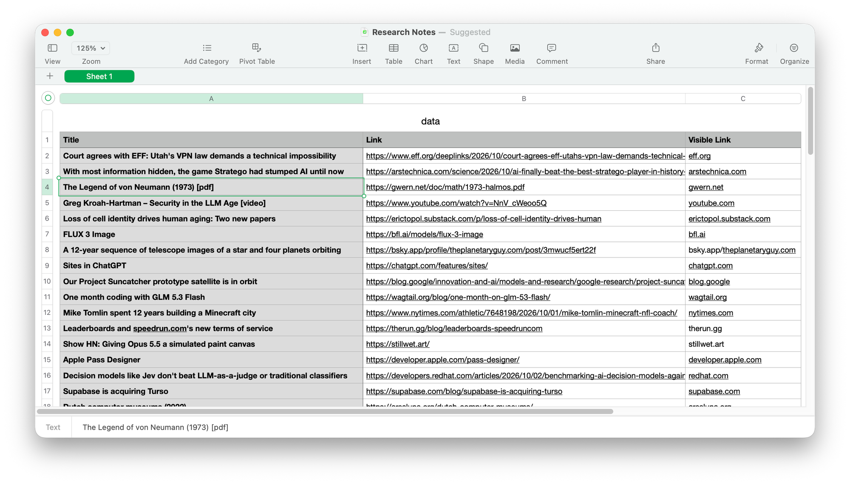Open the gwern.net 1973-halmos.pdf link
850x484 pixels.
click(445, 187)
